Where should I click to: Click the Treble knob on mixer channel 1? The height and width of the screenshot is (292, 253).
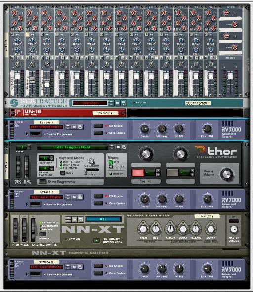17,40
